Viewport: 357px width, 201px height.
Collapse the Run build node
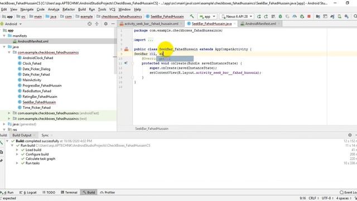[x=12, y=145]
